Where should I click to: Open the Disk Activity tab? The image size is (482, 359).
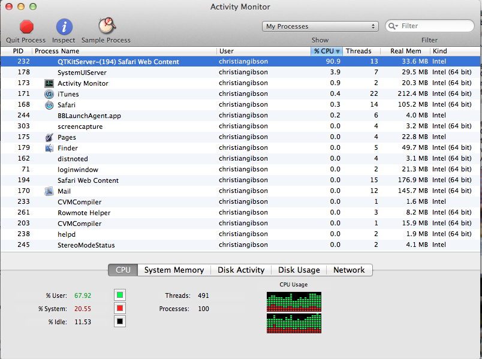(x=241, y=270)
